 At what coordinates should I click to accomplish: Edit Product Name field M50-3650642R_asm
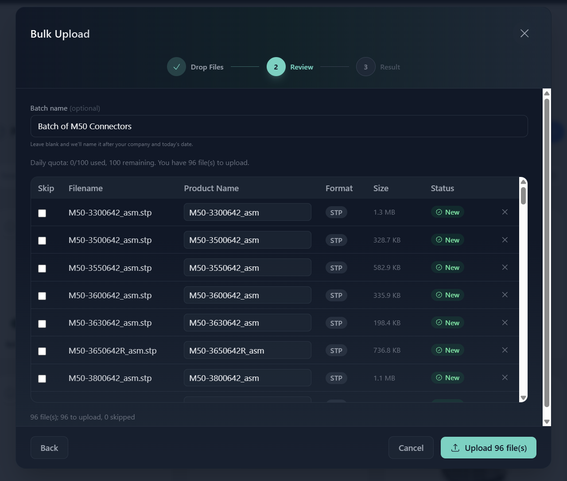(x=248, y=350)
